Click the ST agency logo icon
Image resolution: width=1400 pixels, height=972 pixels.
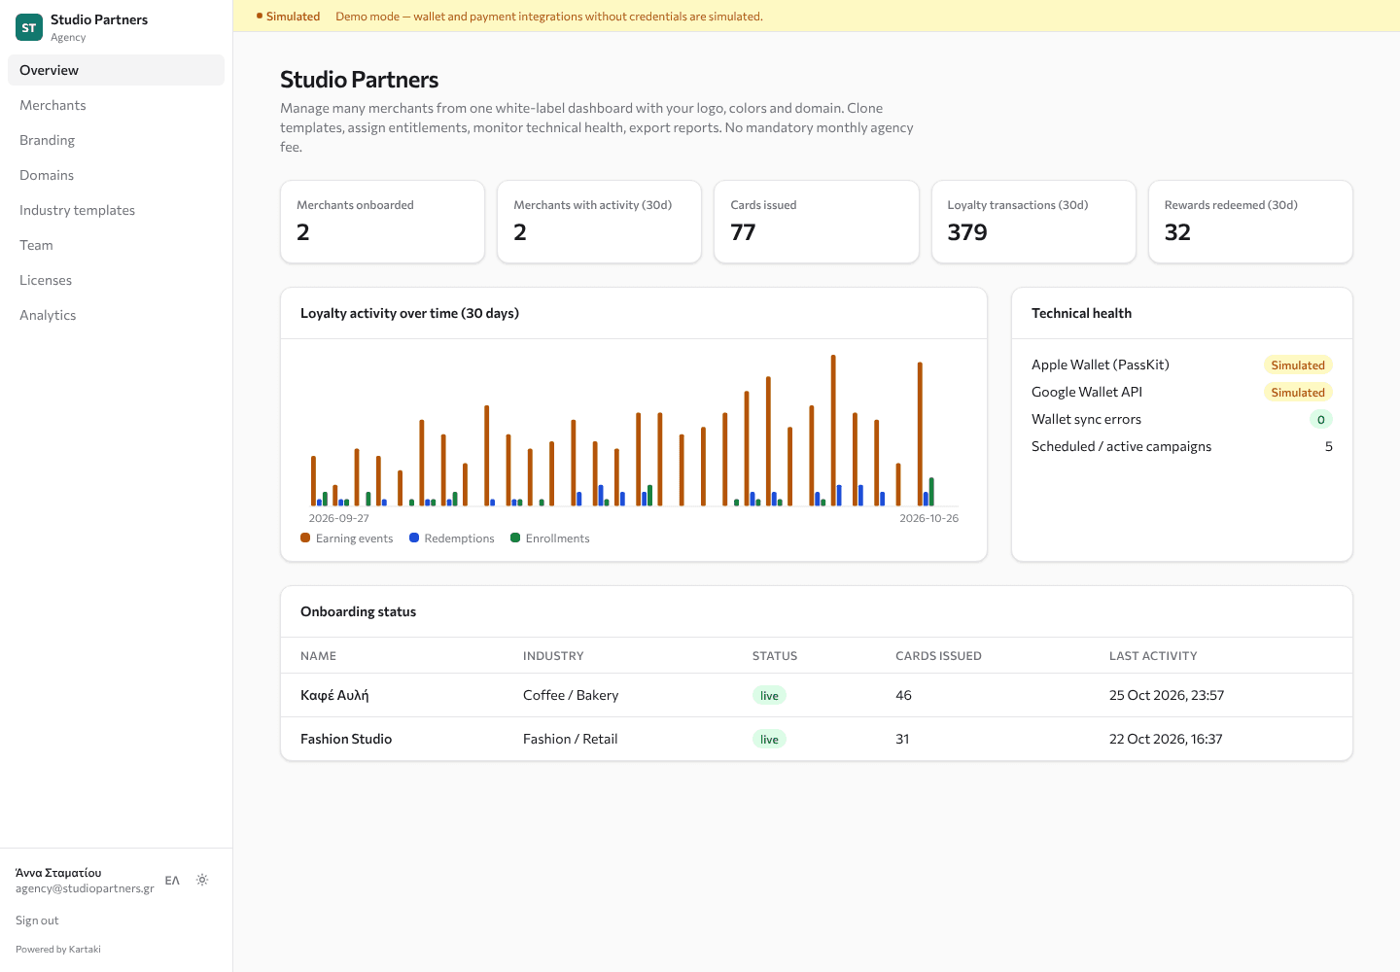29,27
